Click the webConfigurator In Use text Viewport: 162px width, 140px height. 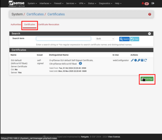tap(121, 60)
